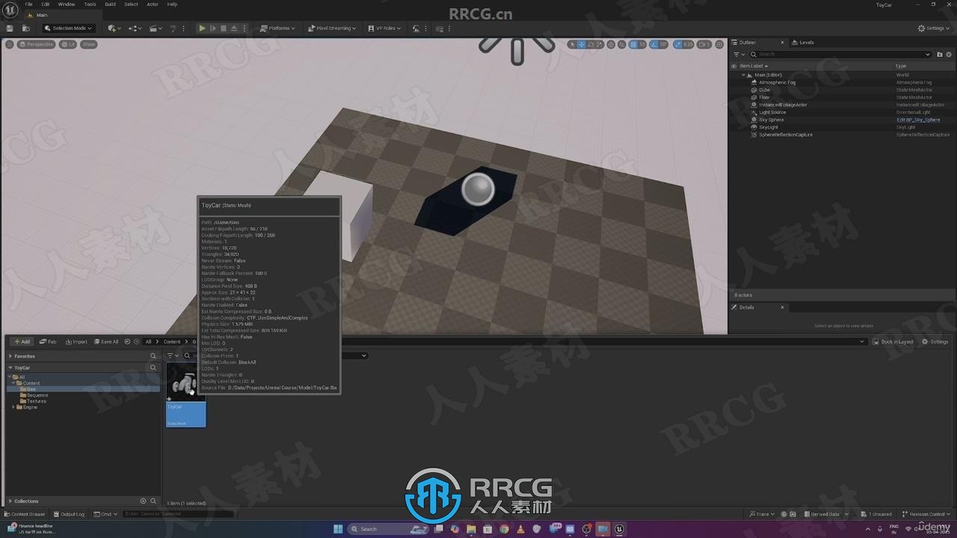
Task: Open the Lit view mode dropdown
Action: point(68,44)
